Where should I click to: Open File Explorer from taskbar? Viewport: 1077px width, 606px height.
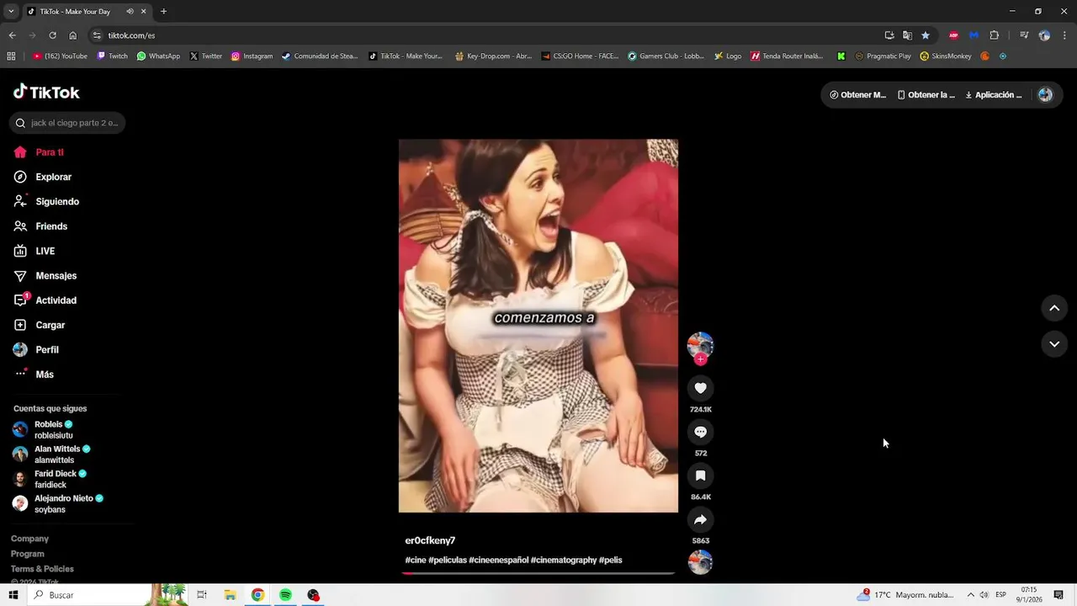pos(230,595)
